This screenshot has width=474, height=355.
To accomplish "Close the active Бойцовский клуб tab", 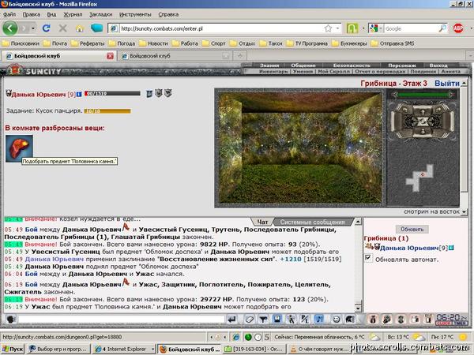I will click(110, 56).
